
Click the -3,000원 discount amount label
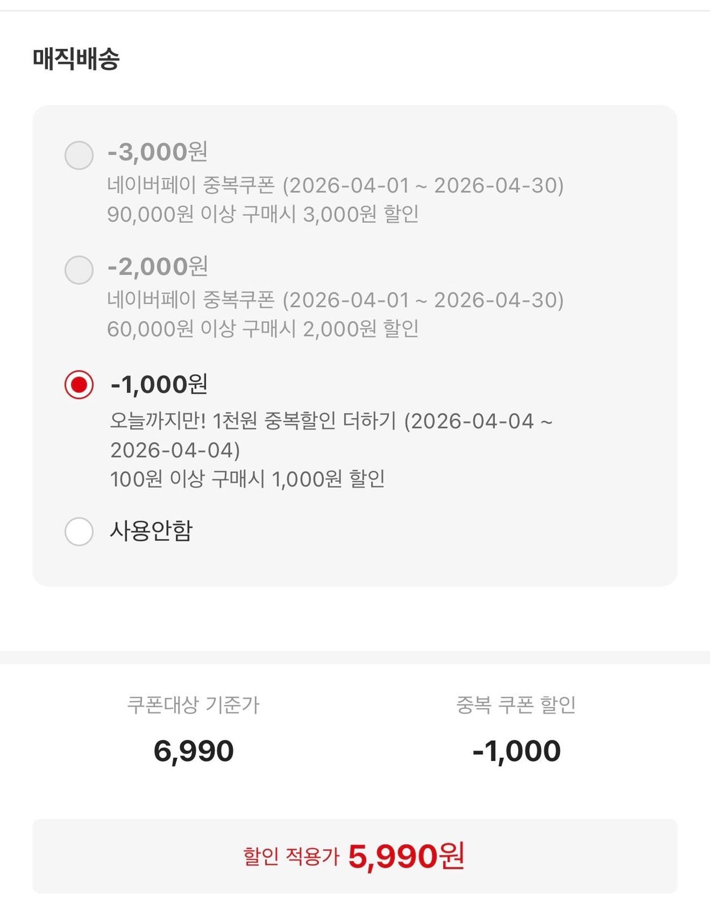[x=158, y=152]
